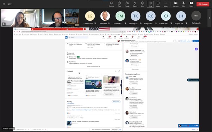Play the featured ChatGPT SEO video
Viewport: 212px width, 132px height.
tap(93, 84)
